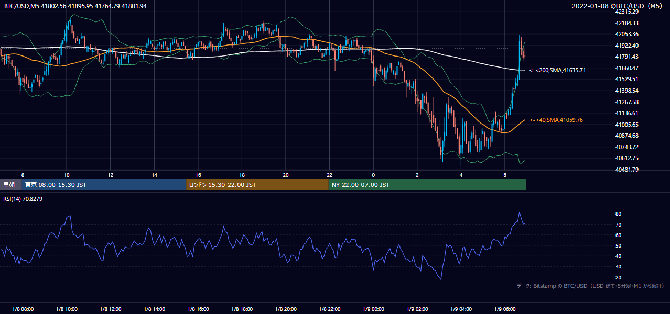The width and height of the screenshot is (670, 314).
Task: Click the BTC/USD,M5 OHLC header text
Action: [x=75, y=6]
